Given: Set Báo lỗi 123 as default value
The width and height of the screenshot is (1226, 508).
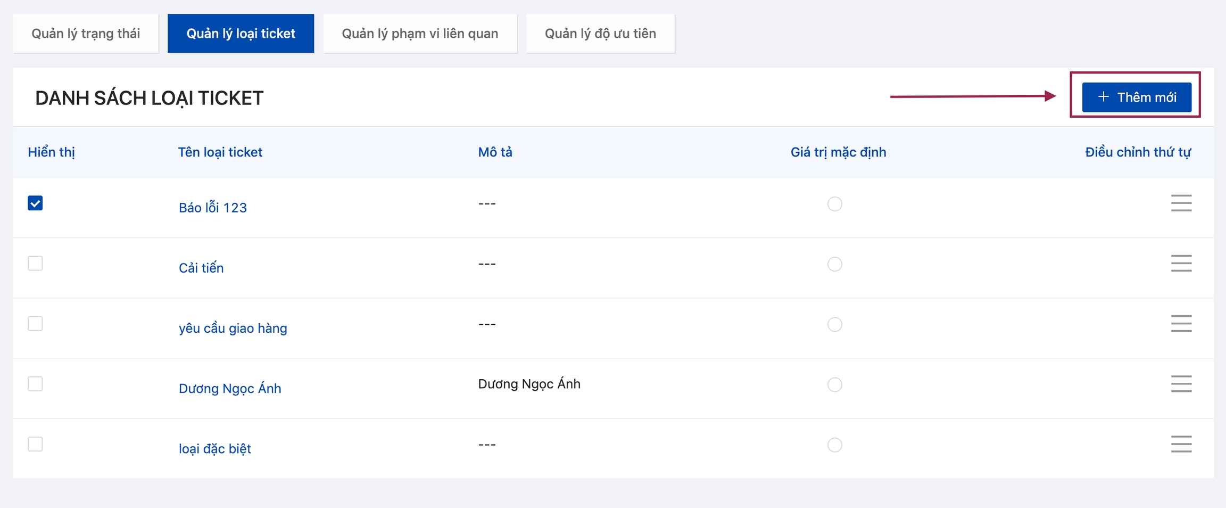Looking at the screenshot, I should pyautogui.click(x=834, y=204).
